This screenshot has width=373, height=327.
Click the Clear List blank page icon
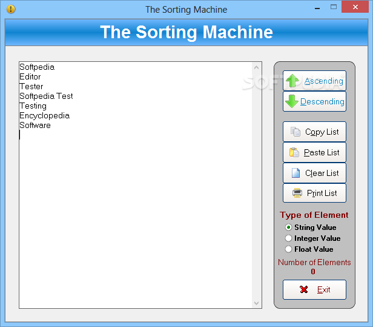tap(295, 173)
